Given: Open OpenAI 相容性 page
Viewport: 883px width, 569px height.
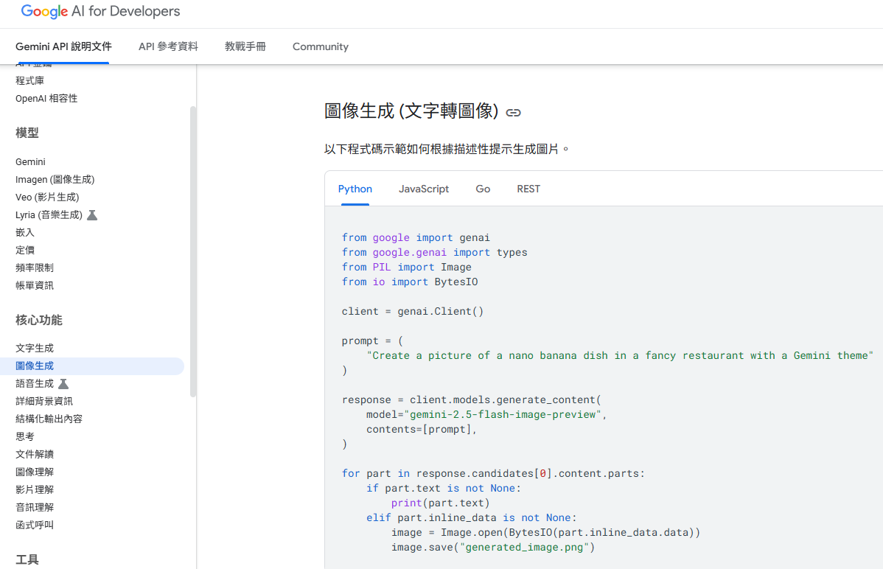Looking at the screenshot, I should 46,99.
